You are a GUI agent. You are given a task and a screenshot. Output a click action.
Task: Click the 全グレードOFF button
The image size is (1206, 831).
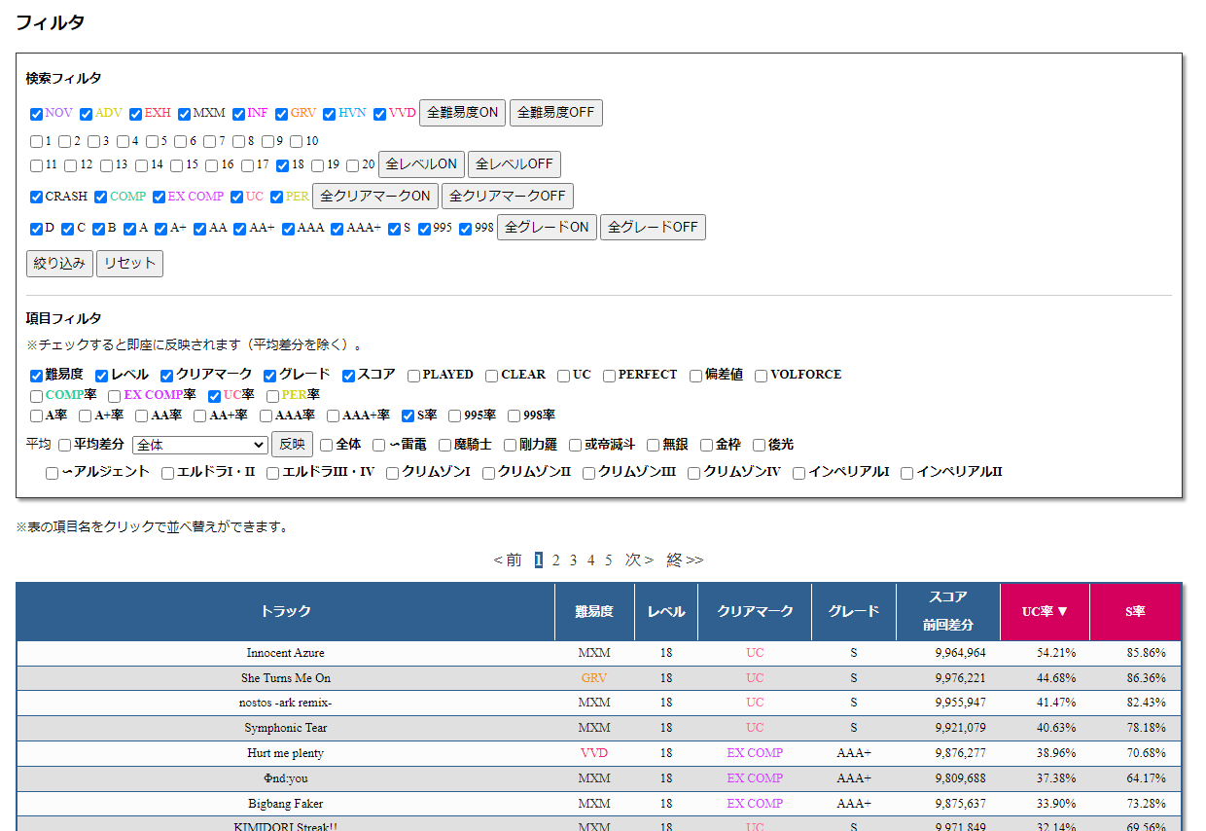point(653,228)
